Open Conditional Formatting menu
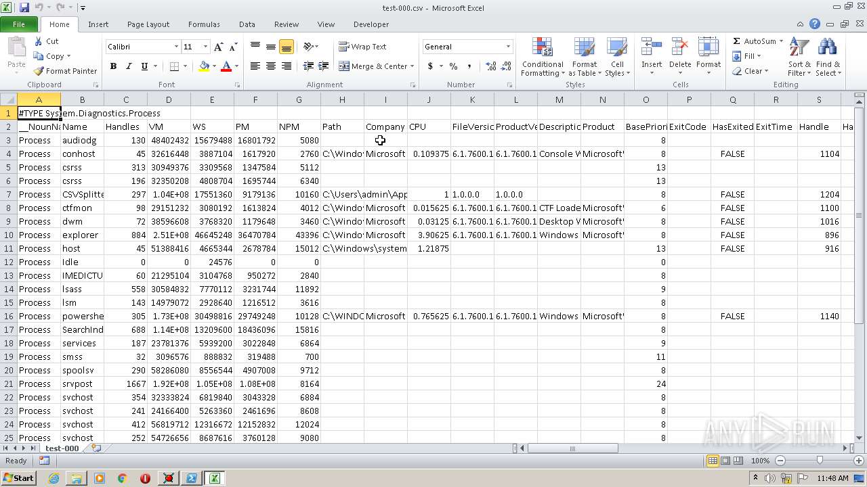 543,57
